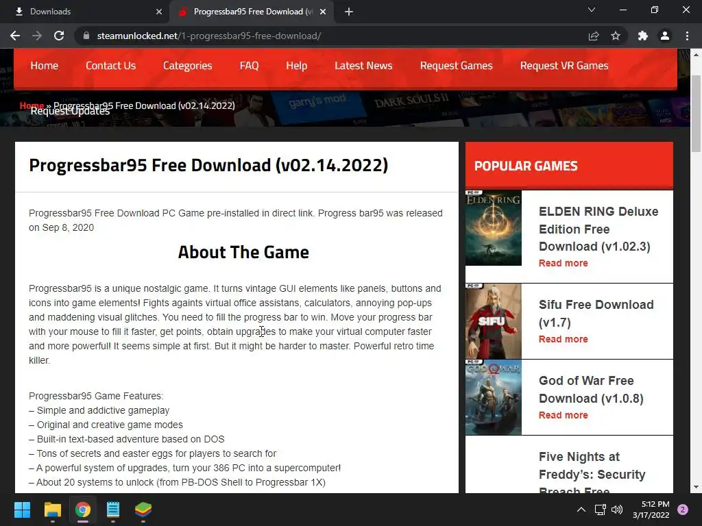This screenshot has height=526, width=702.
Task: Click the scrollbar down arrow
Action: [x=696, y=487]
